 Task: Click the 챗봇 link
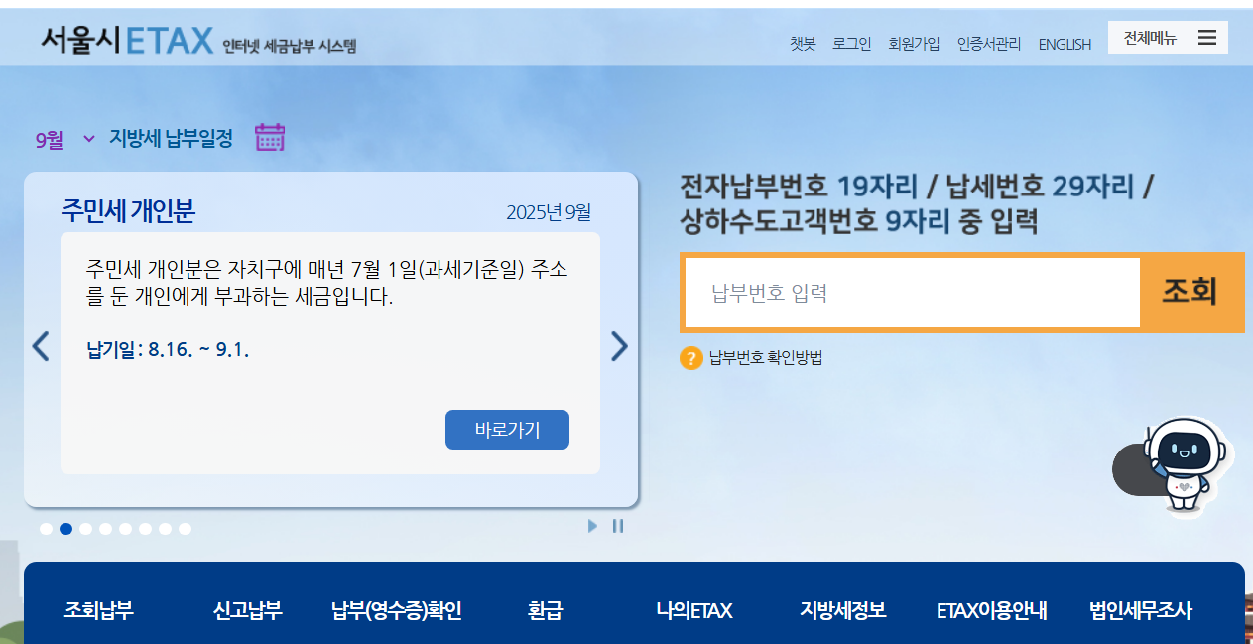803,44
